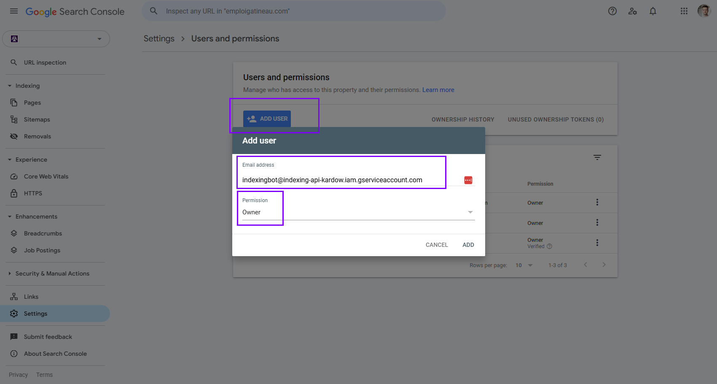Open Search Console help

point(612,11)
